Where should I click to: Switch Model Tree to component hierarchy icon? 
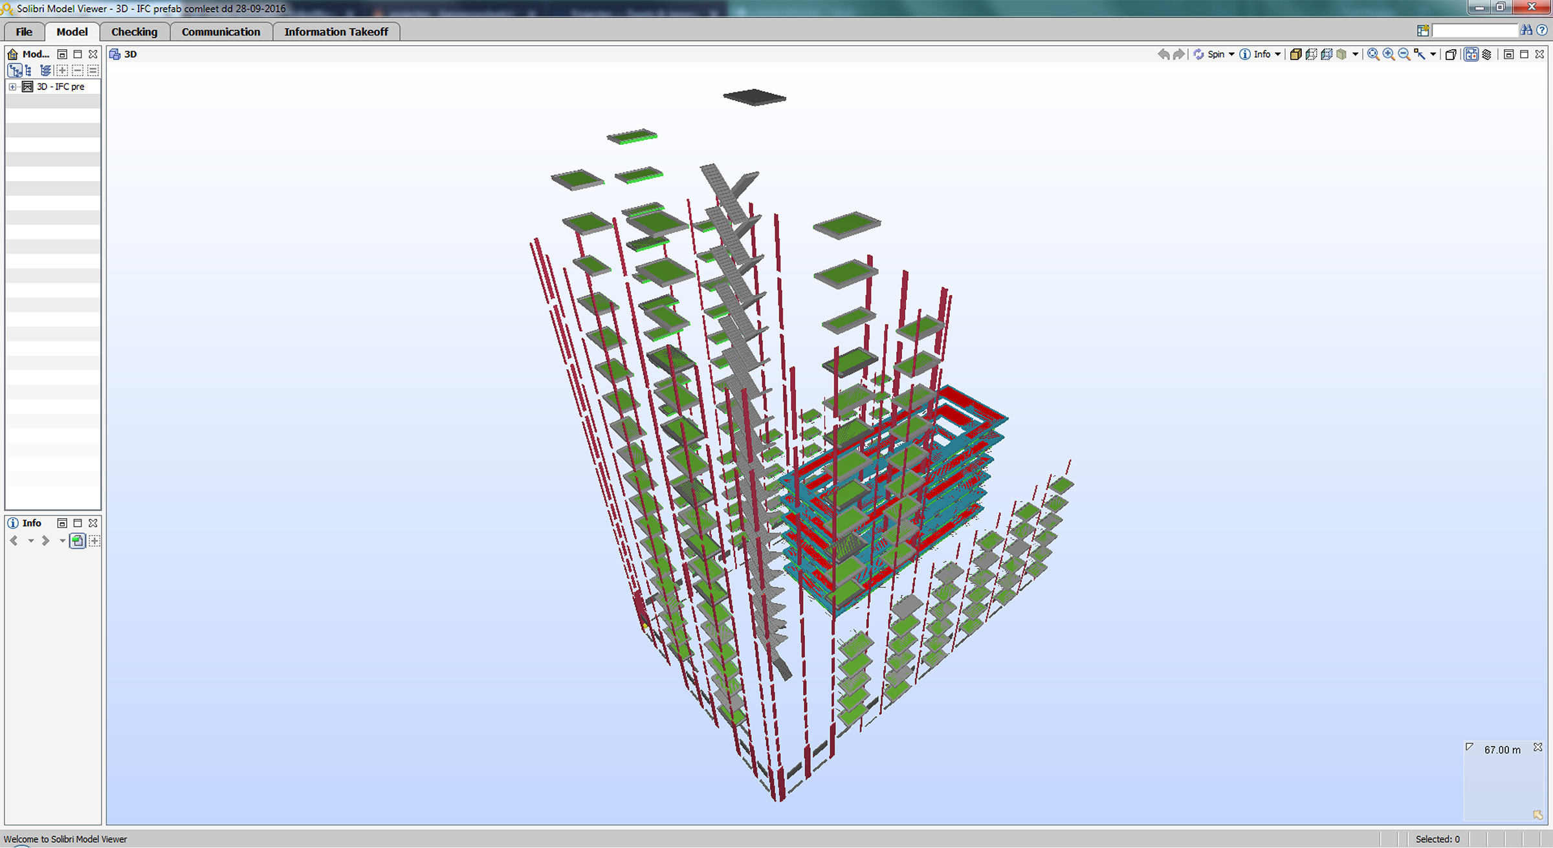click(x=29, y=70)
